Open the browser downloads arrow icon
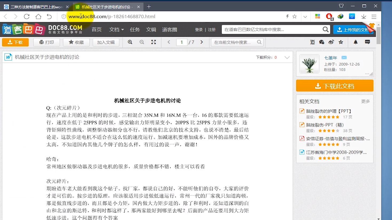The image size is (392, 220). (x=363, y=17)
